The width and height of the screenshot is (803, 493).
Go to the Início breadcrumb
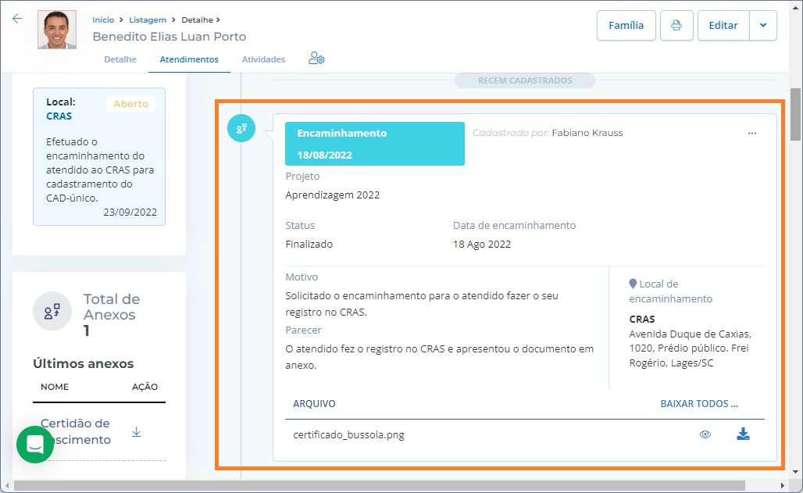[x=103, y=20]
